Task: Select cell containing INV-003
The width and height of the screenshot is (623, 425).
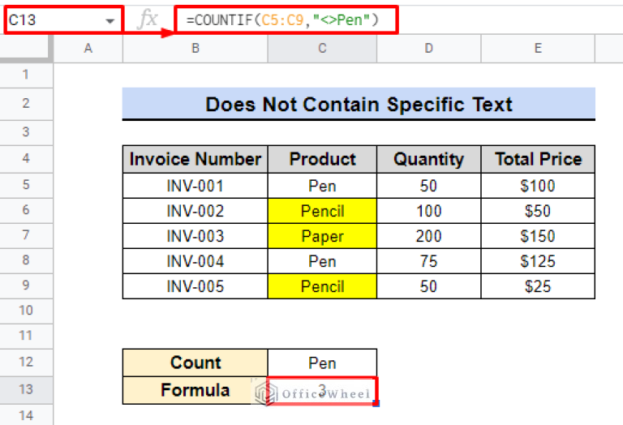Action: coord(195,236)
